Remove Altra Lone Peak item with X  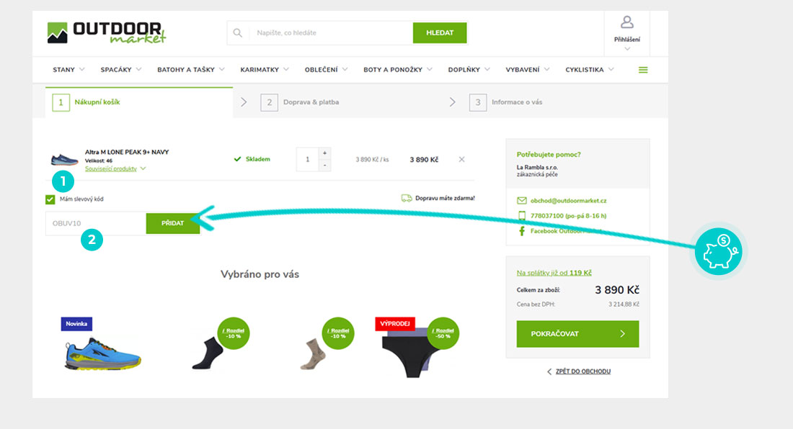click(x=461, y=160)
